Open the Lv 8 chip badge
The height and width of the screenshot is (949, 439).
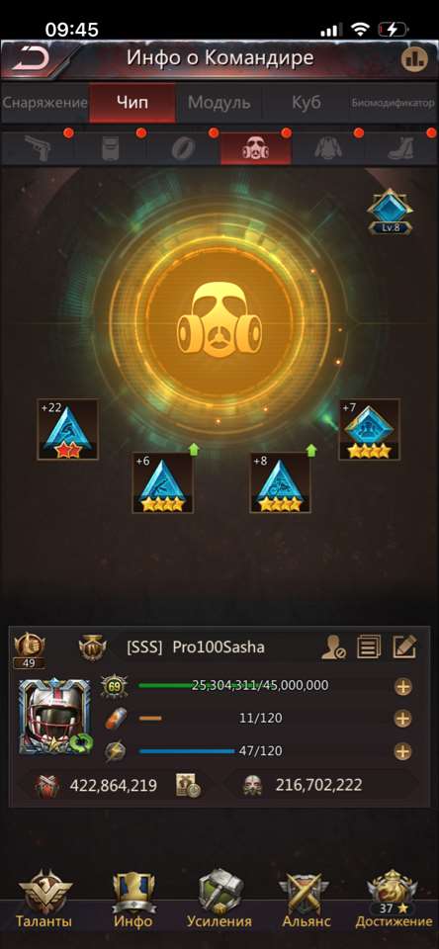(x=390, y=212)
